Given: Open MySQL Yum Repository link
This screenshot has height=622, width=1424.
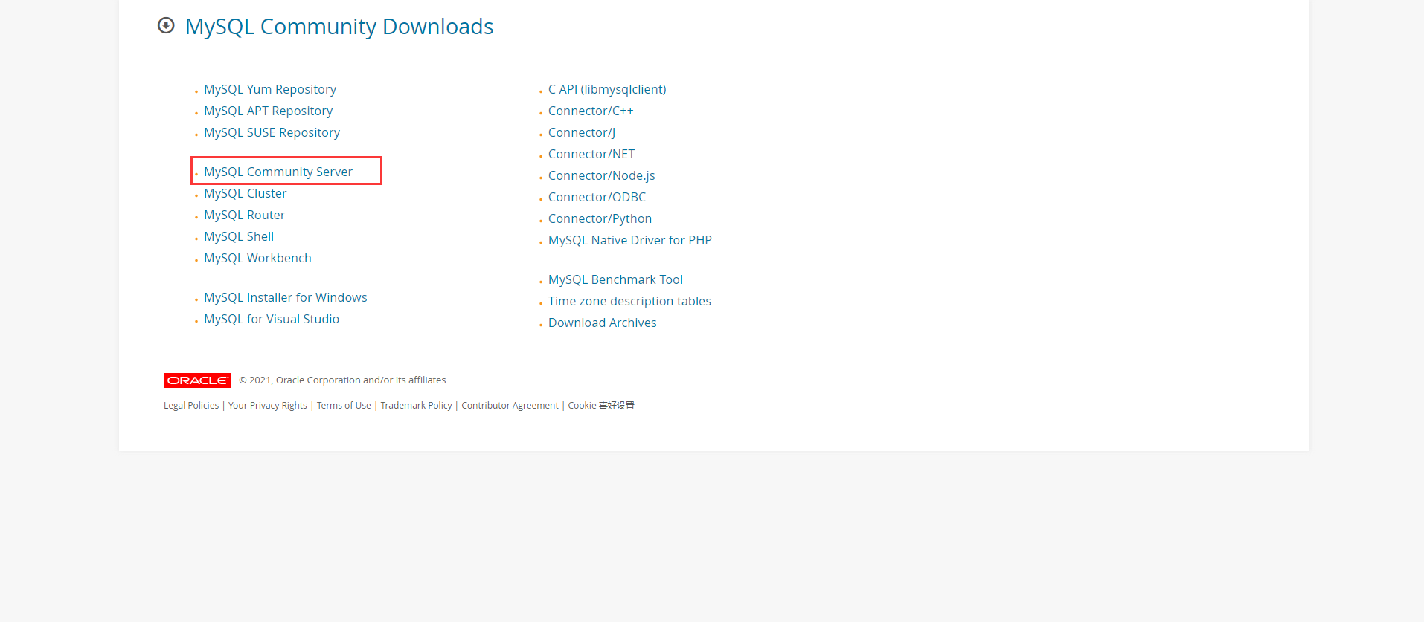Looking at the screenshot, I should coord(270,89).
